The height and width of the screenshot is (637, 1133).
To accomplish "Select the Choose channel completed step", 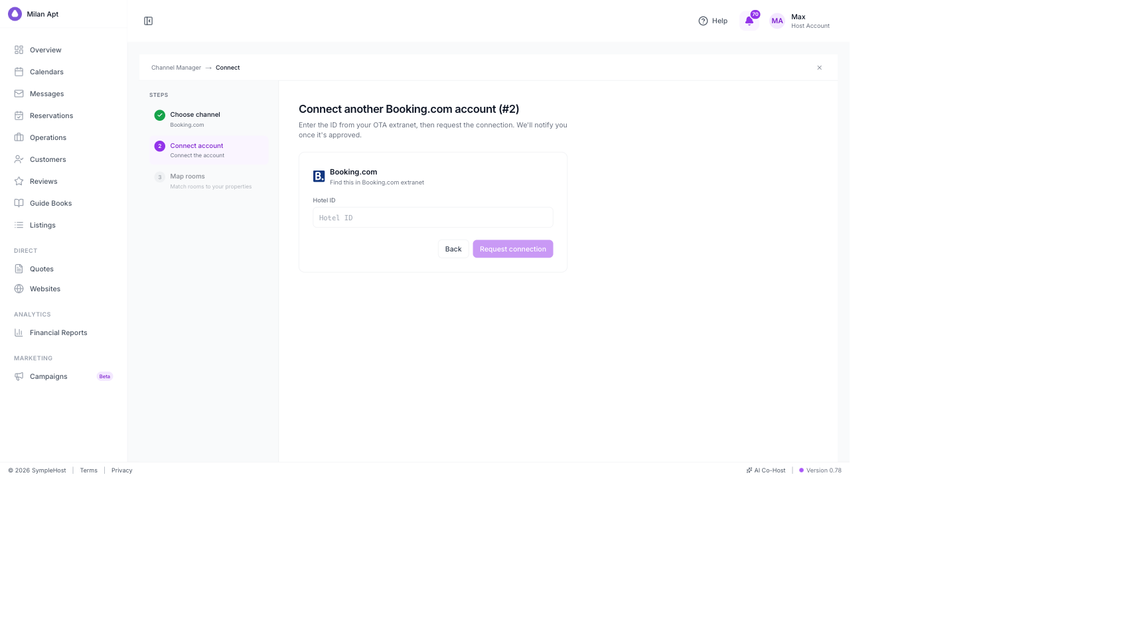I will pyautogui.click(x=208, y=119).
